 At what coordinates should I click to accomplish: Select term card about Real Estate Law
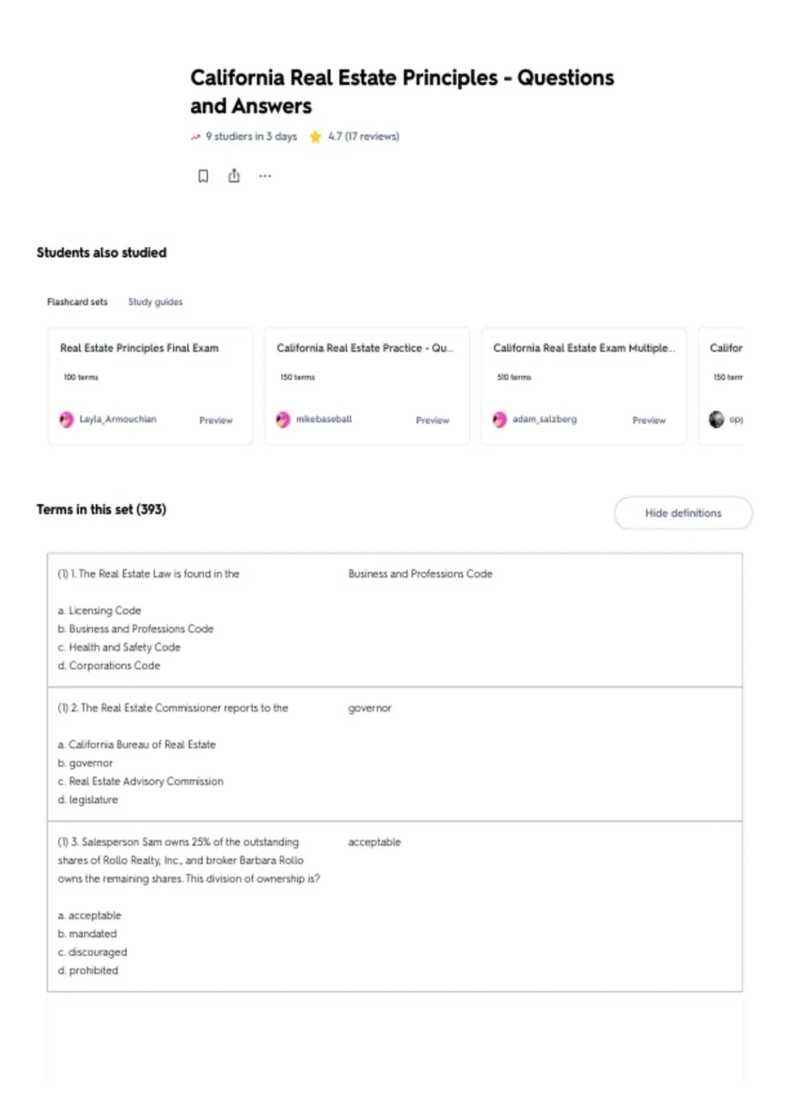[394, 620]
